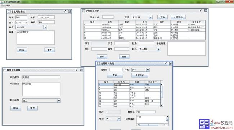Click the 修改 button in 学生信息维护

click(102, 57)
